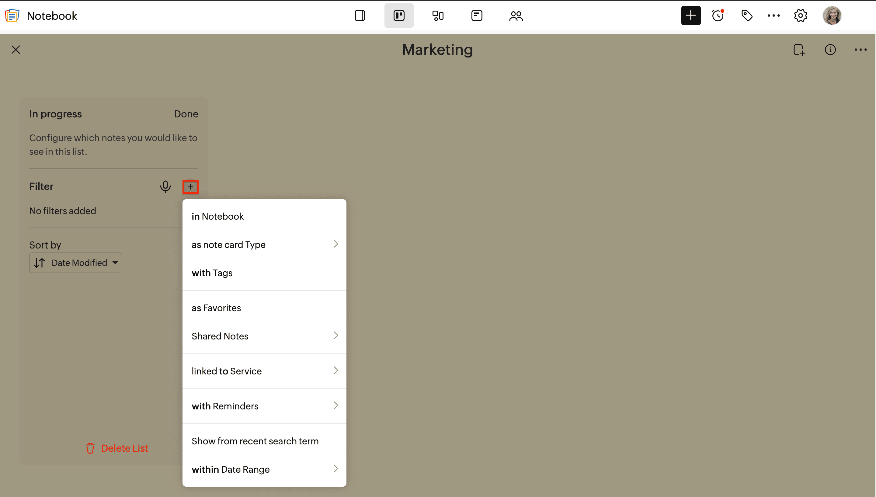
Task: Select the as Favorites filter option
Action: (216, 308)
